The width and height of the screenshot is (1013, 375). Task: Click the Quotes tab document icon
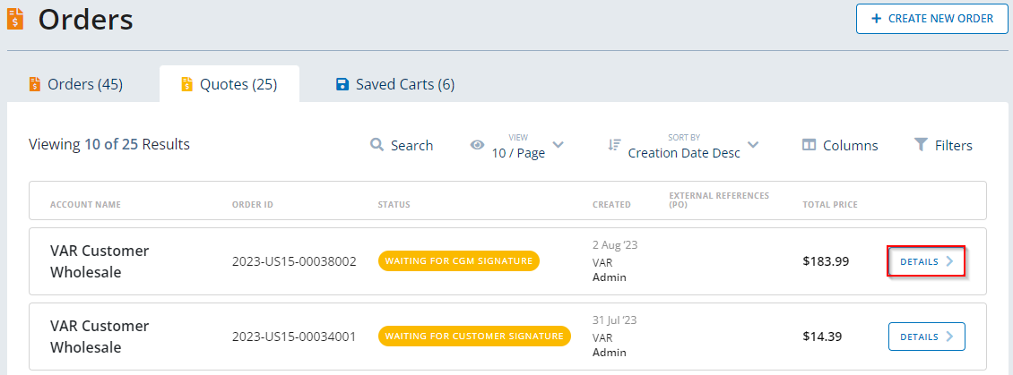[x=186, y=84]
